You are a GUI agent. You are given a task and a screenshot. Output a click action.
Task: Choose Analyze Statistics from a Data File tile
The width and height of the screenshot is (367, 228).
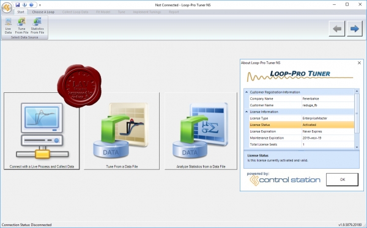[201, 131]
